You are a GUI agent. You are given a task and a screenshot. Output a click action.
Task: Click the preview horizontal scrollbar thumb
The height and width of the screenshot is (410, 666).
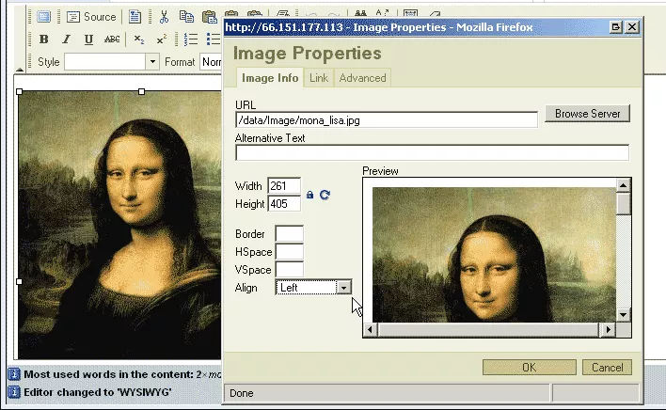(488, 329)
